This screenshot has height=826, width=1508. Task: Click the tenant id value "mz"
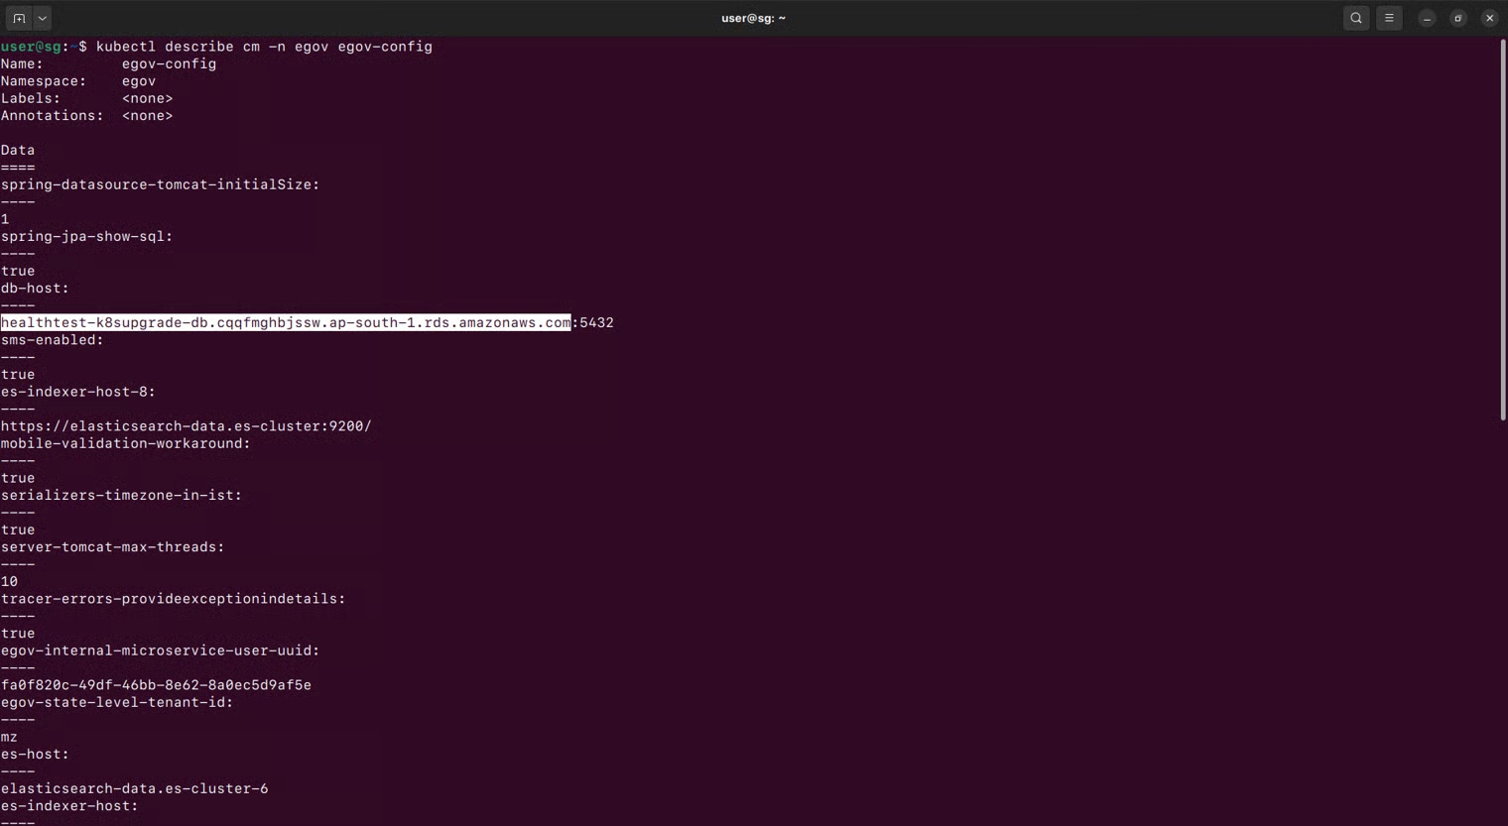9,737
